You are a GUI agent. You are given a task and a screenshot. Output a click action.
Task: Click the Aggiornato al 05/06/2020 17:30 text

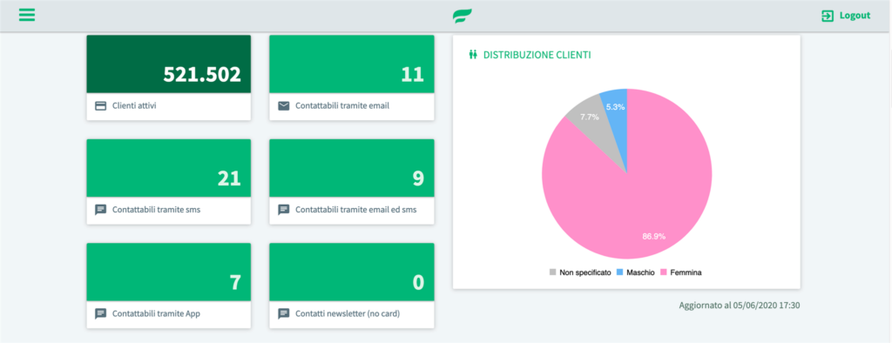pyautogui.click(x=740, y=306)
